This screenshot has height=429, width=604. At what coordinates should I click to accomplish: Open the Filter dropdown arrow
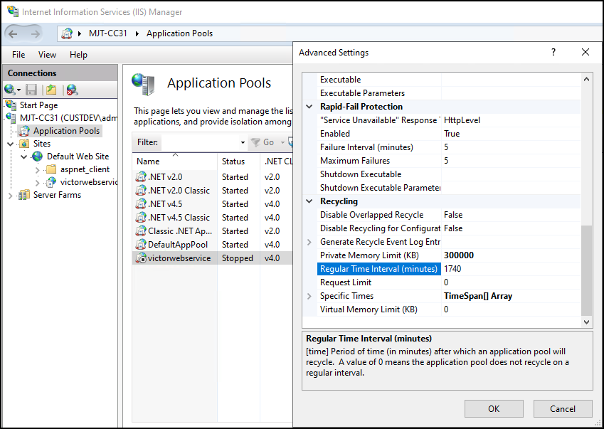pos(242,142)
